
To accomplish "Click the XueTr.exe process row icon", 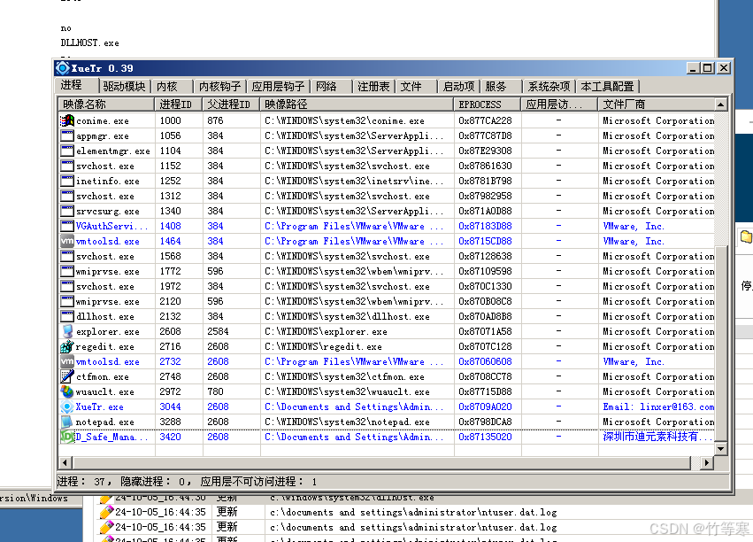I will tap(66, 406).
